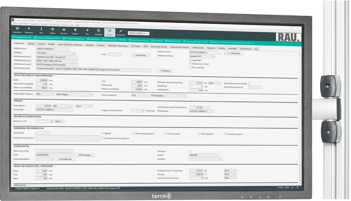Expand the Artikelproduktklasse Standard 5 WT dropdown
This screenshot has height=201, width=351.
213,56
